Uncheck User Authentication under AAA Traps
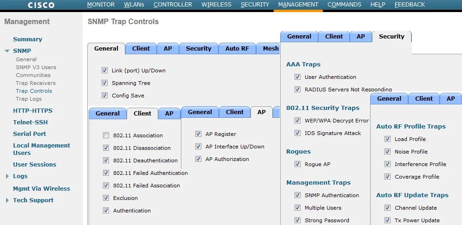 coord(297,77)
